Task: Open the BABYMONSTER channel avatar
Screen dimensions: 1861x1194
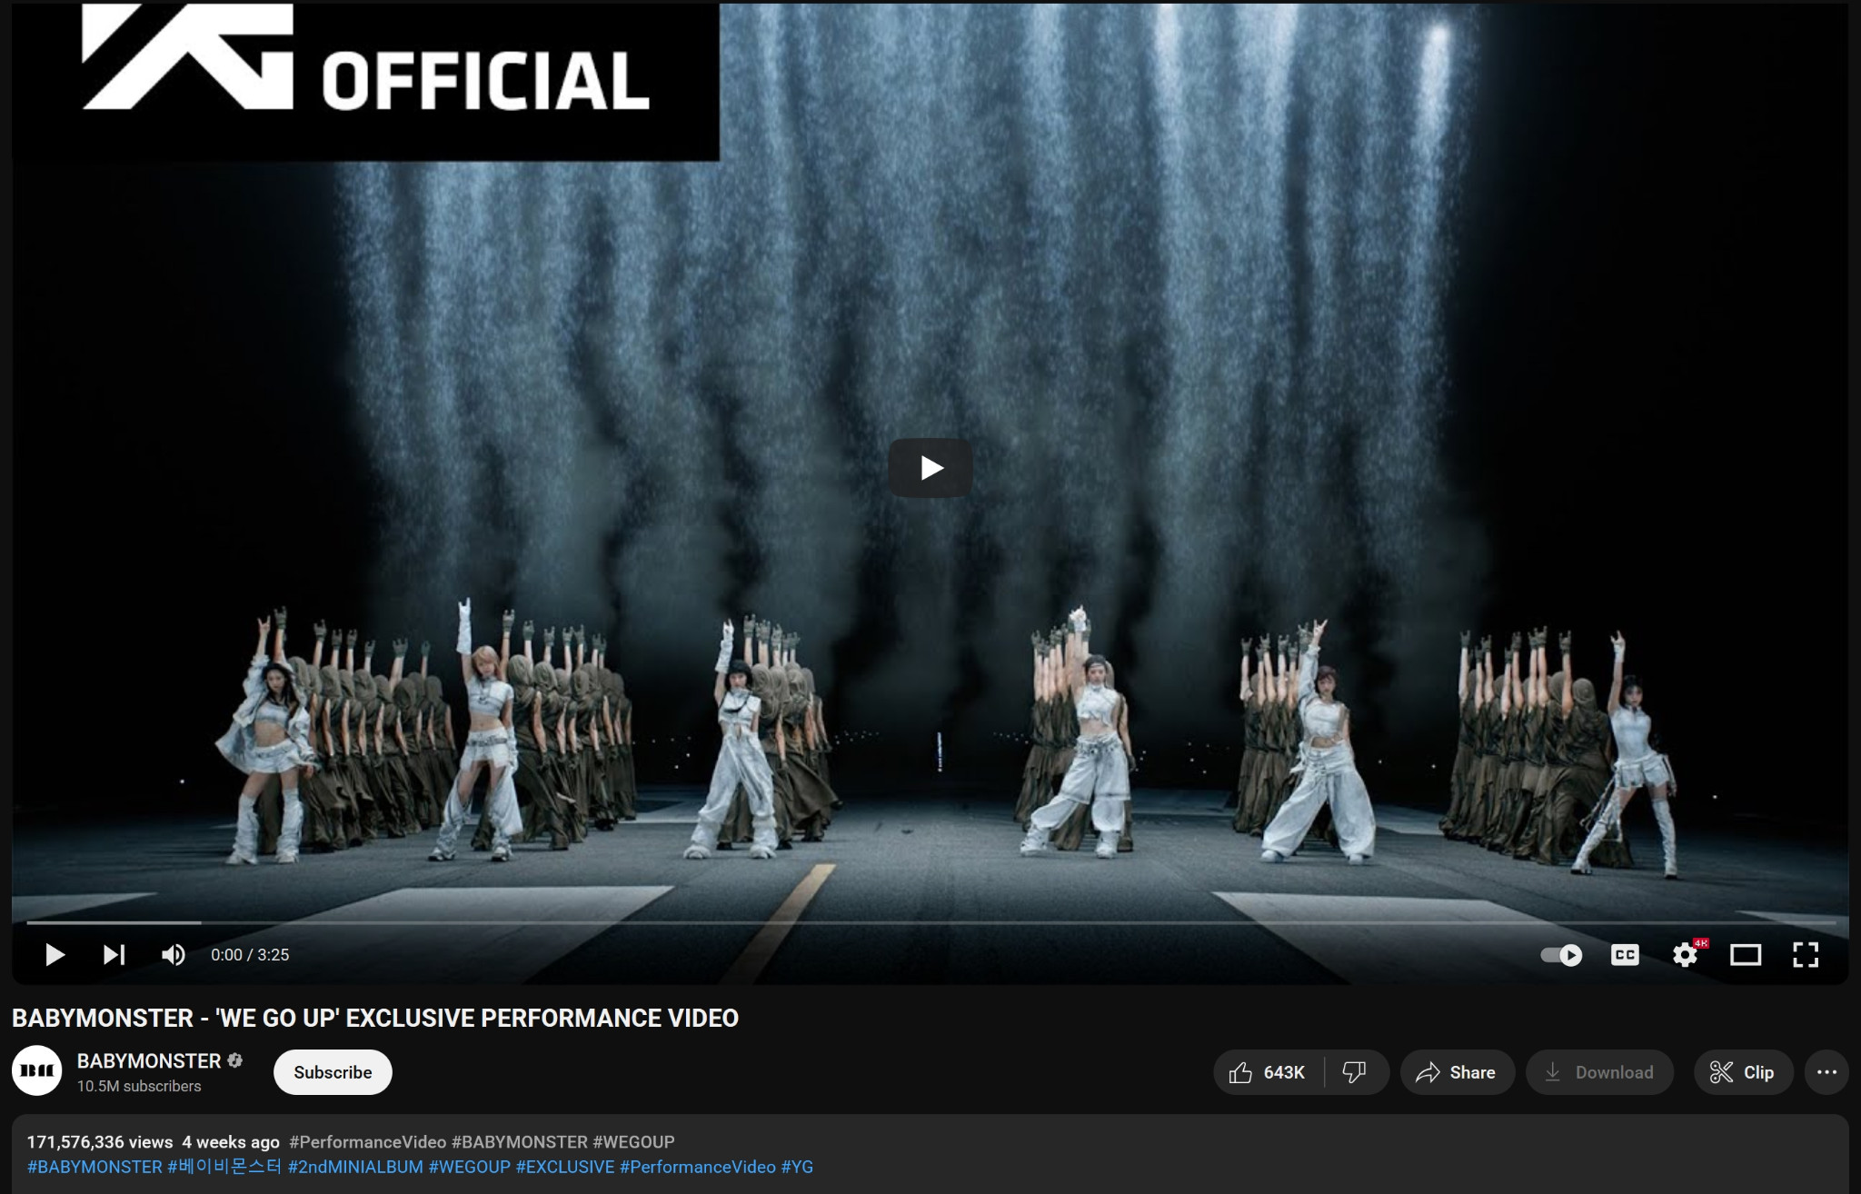Action: tap(36, 1070)
